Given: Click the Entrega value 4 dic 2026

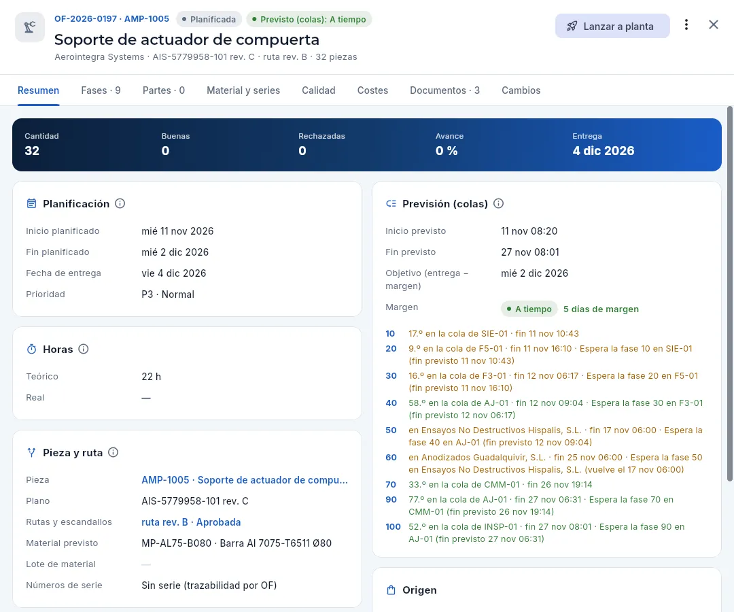Looking at the screenshot, I should pyautogui.click(x=604, y=151).
